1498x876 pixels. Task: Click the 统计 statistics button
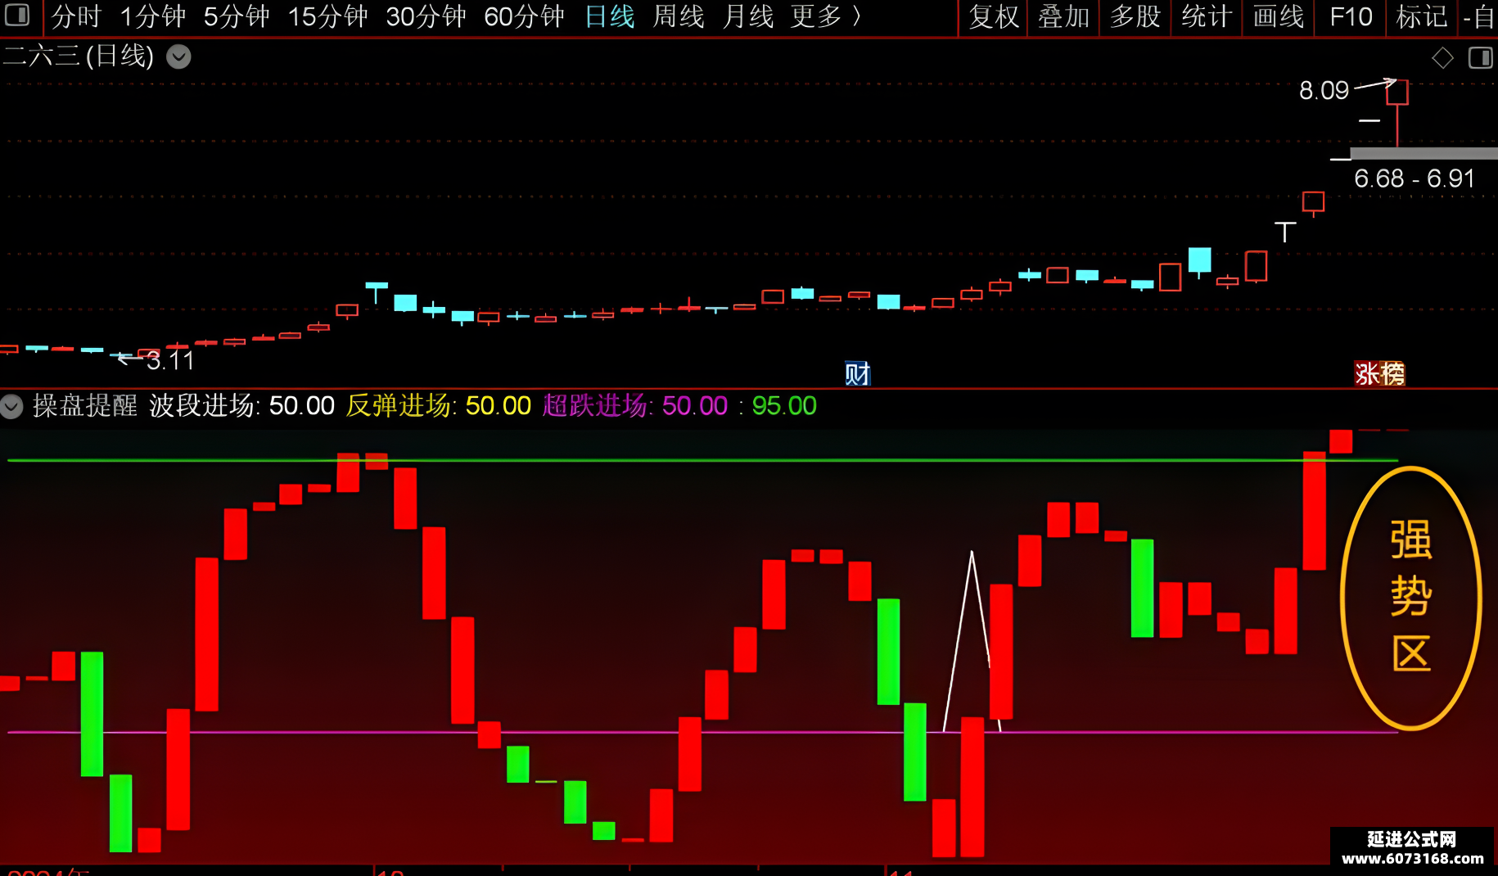1207,16
